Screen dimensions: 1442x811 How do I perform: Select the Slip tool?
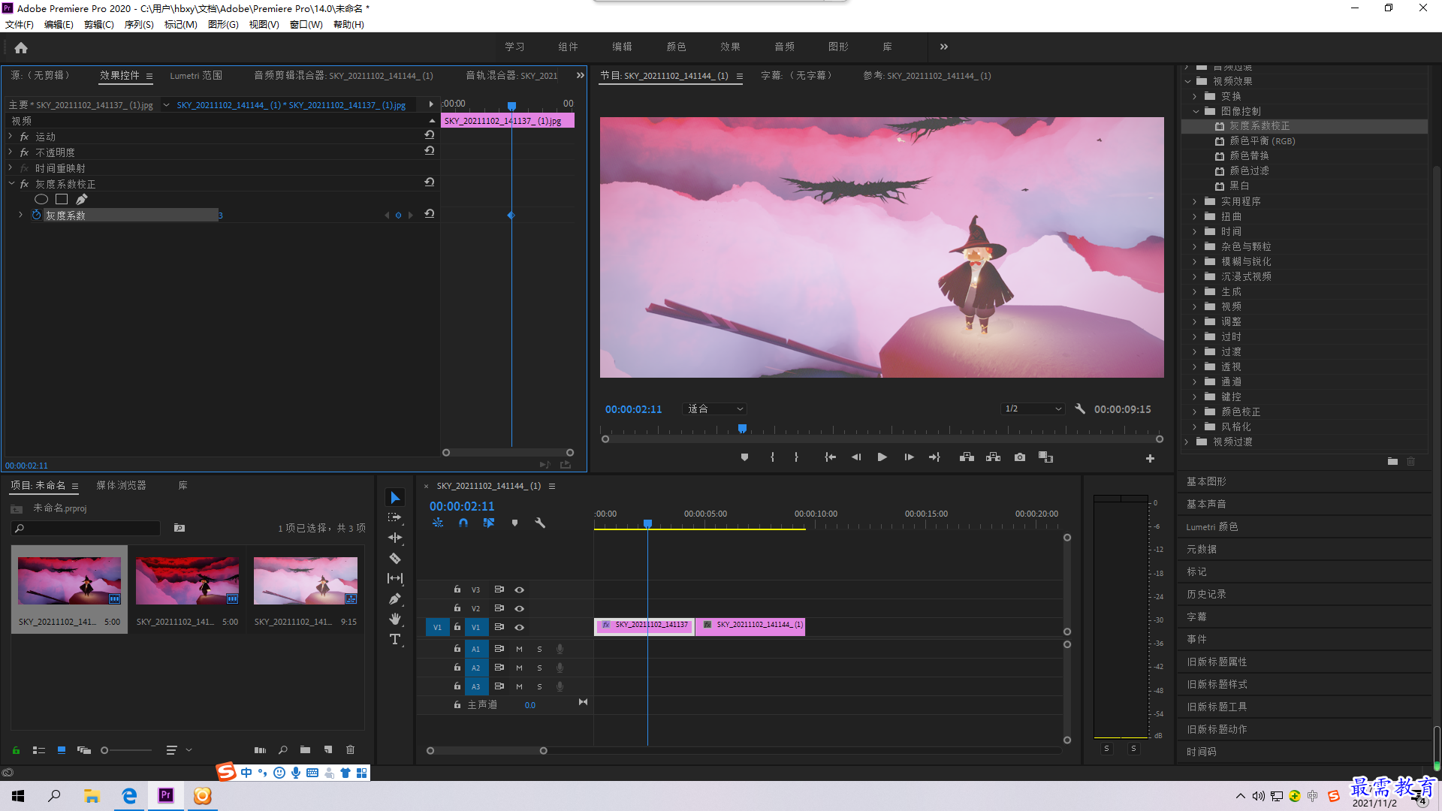395,578
